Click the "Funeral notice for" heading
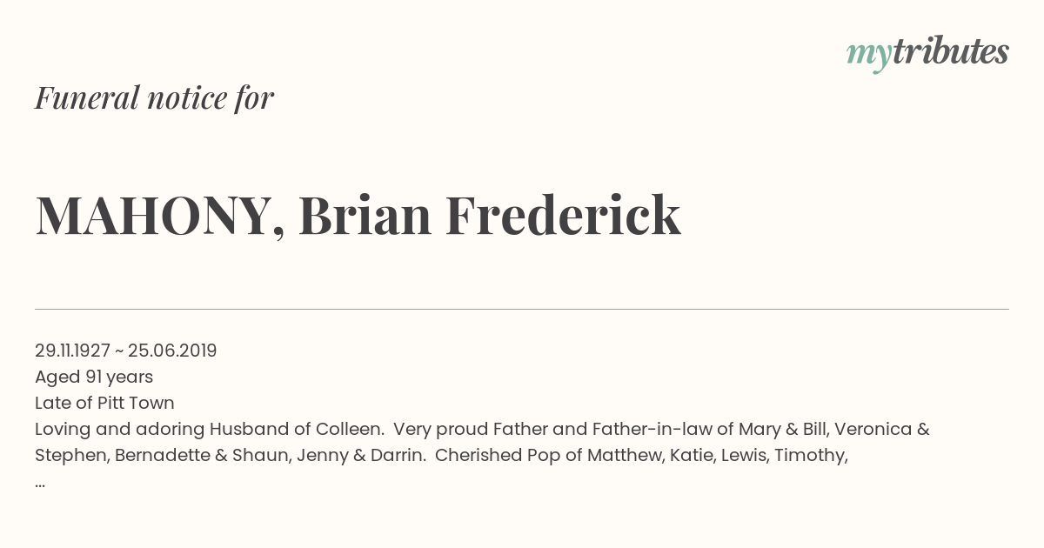1044x548 pixels. [154, 98]
